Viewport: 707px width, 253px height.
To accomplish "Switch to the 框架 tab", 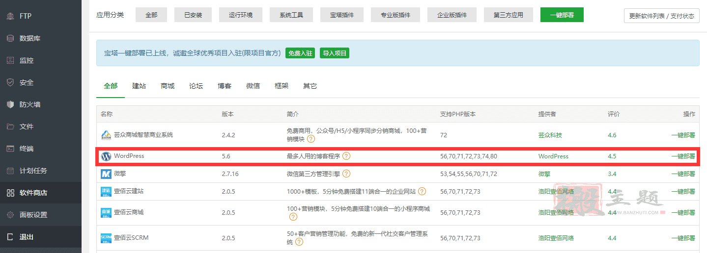I will 282,86.
